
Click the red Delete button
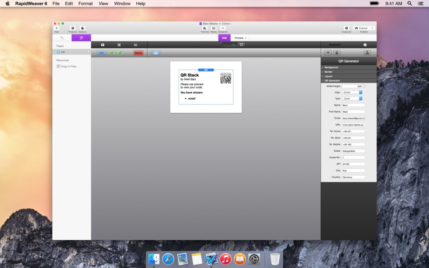tap(138, 53)
